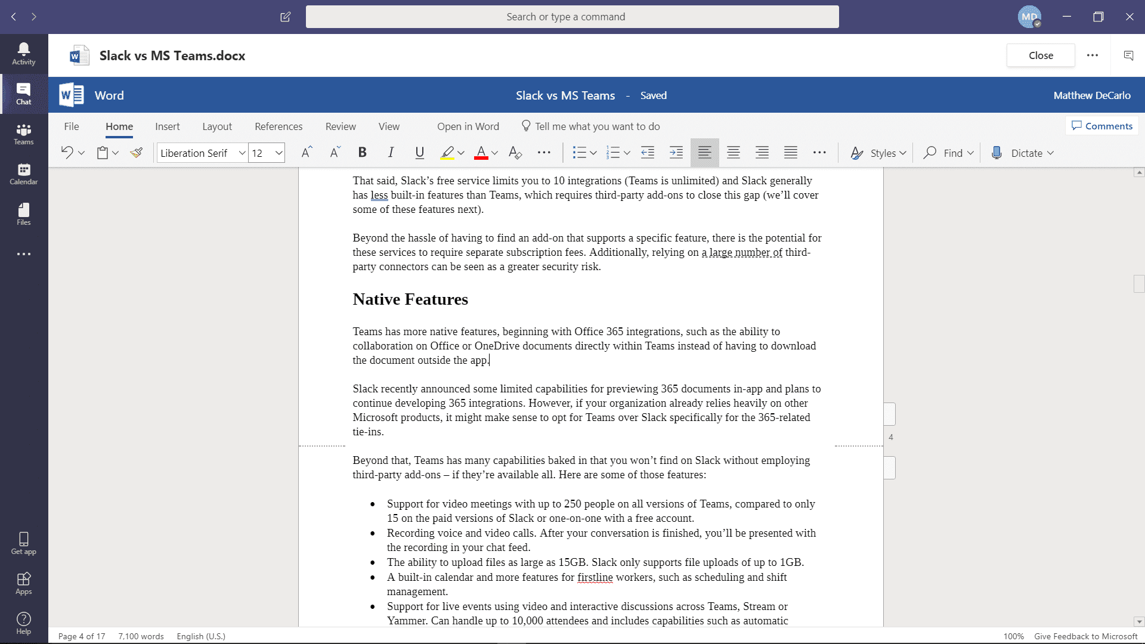Decrease paragraph indent
Screen dimensions: 1145x644
point(648,153)
